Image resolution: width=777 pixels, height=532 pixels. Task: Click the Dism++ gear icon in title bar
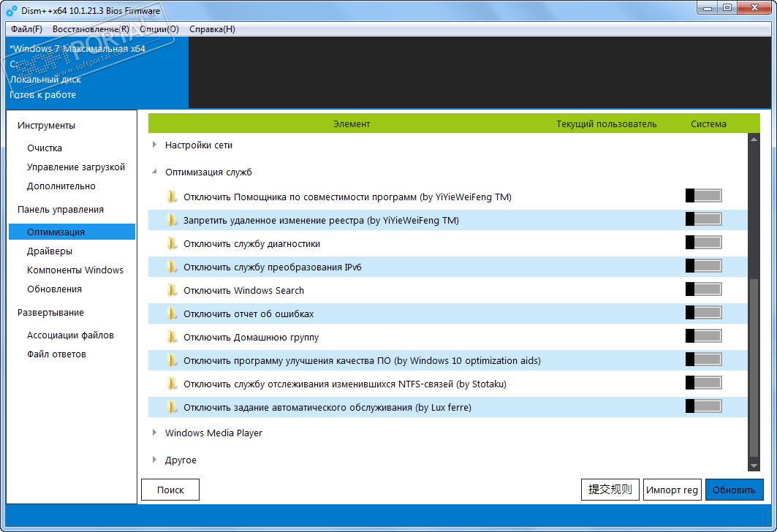point(12,10)
